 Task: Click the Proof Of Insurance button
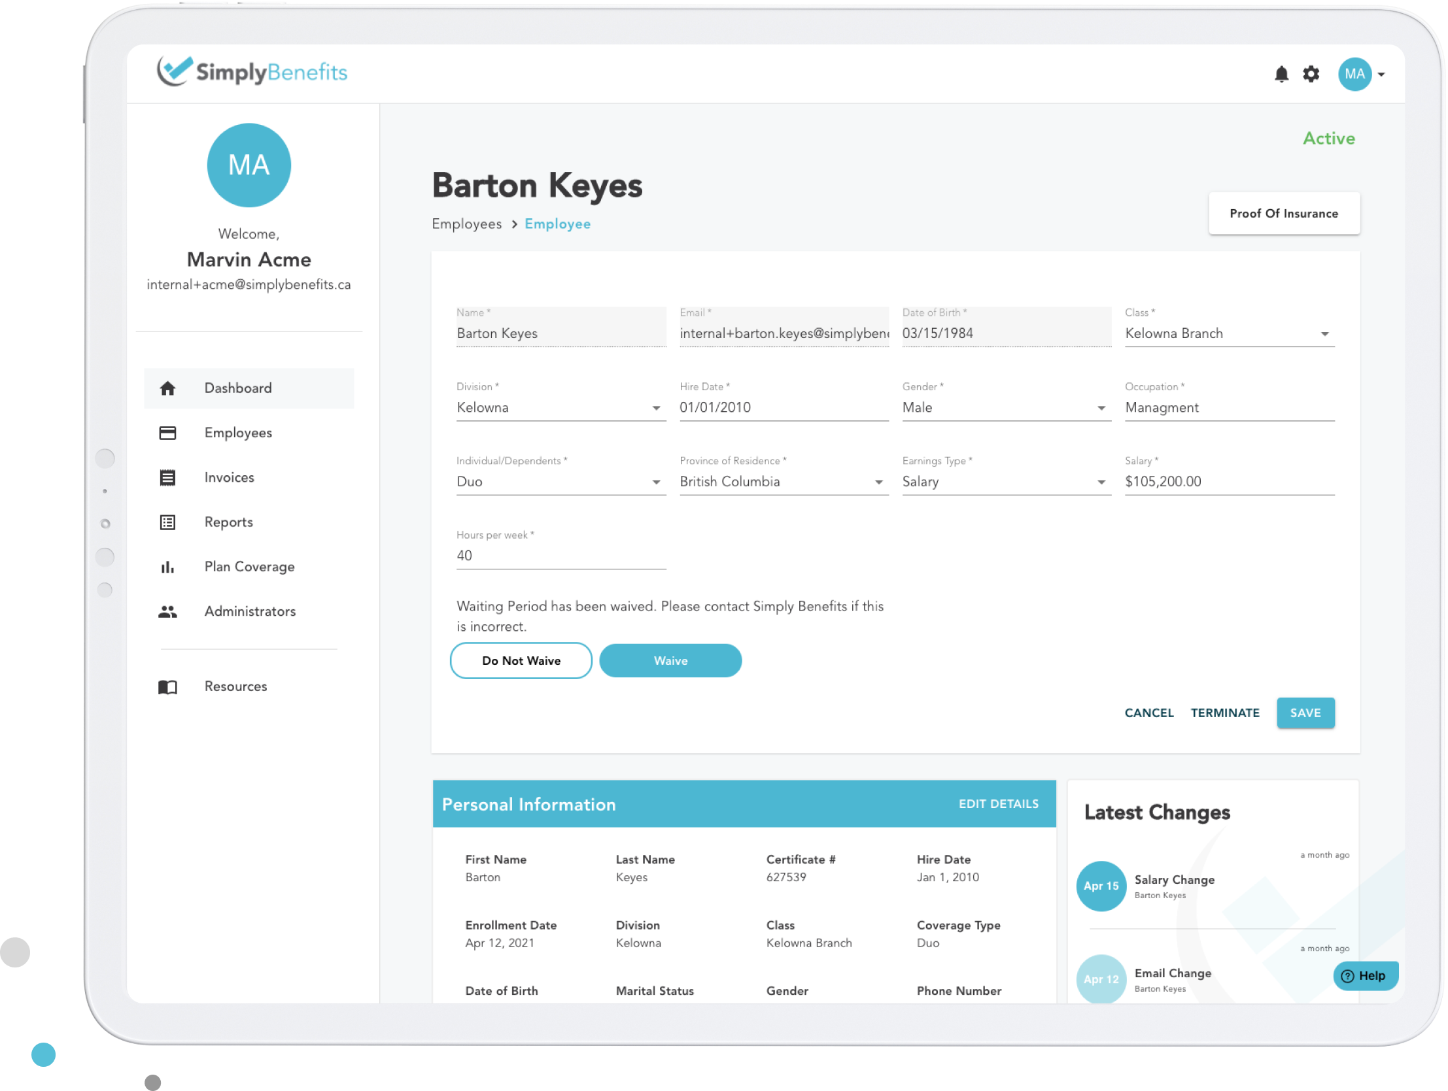coord(1284,213)
